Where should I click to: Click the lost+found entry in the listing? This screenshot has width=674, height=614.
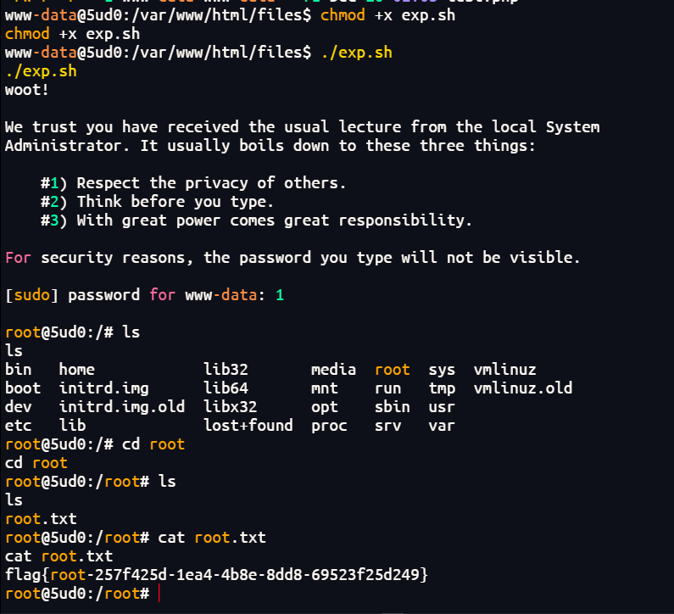tap(248, 426)
